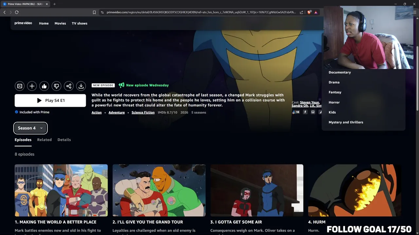Click title 2. I'll Give You the Grand Tour
Screen dimensions: 419x235
[148, 222]
